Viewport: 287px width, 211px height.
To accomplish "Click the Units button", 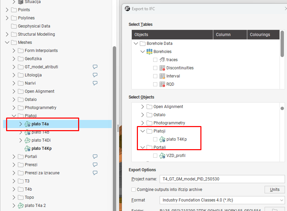I will tap(274, 190).
